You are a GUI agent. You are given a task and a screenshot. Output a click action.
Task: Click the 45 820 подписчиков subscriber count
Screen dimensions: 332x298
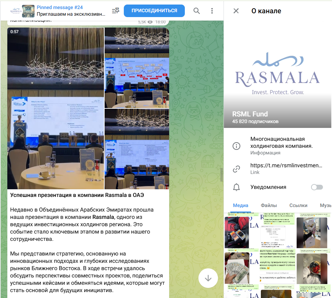point(255,122)
